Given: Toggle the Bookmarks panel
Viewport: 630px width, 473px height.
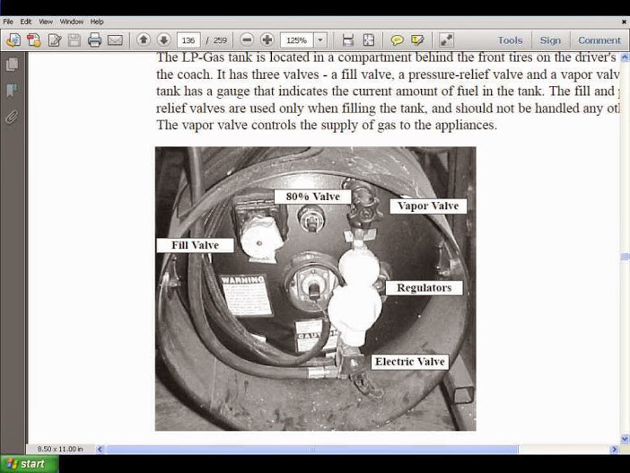Looking at the screenshot, I should tap(13, 91).
